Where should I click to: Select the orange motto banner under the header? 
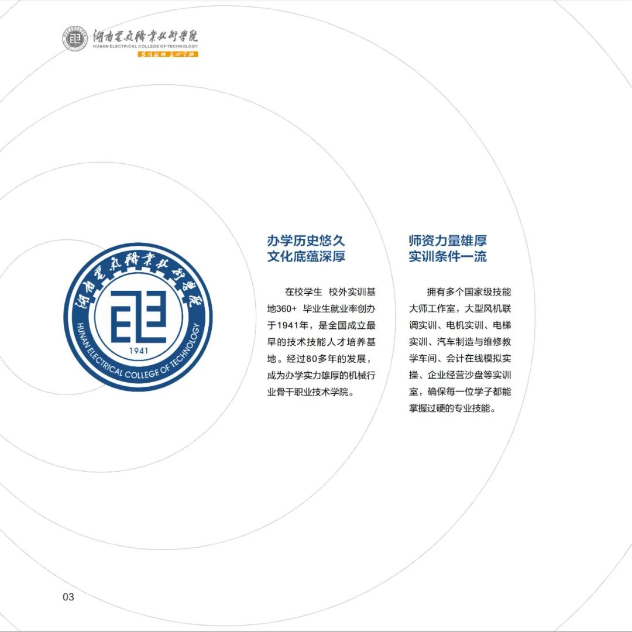click(167, 54)
